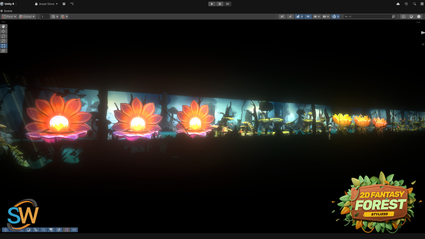Select the Hand view tool

[x=4, y=26]
